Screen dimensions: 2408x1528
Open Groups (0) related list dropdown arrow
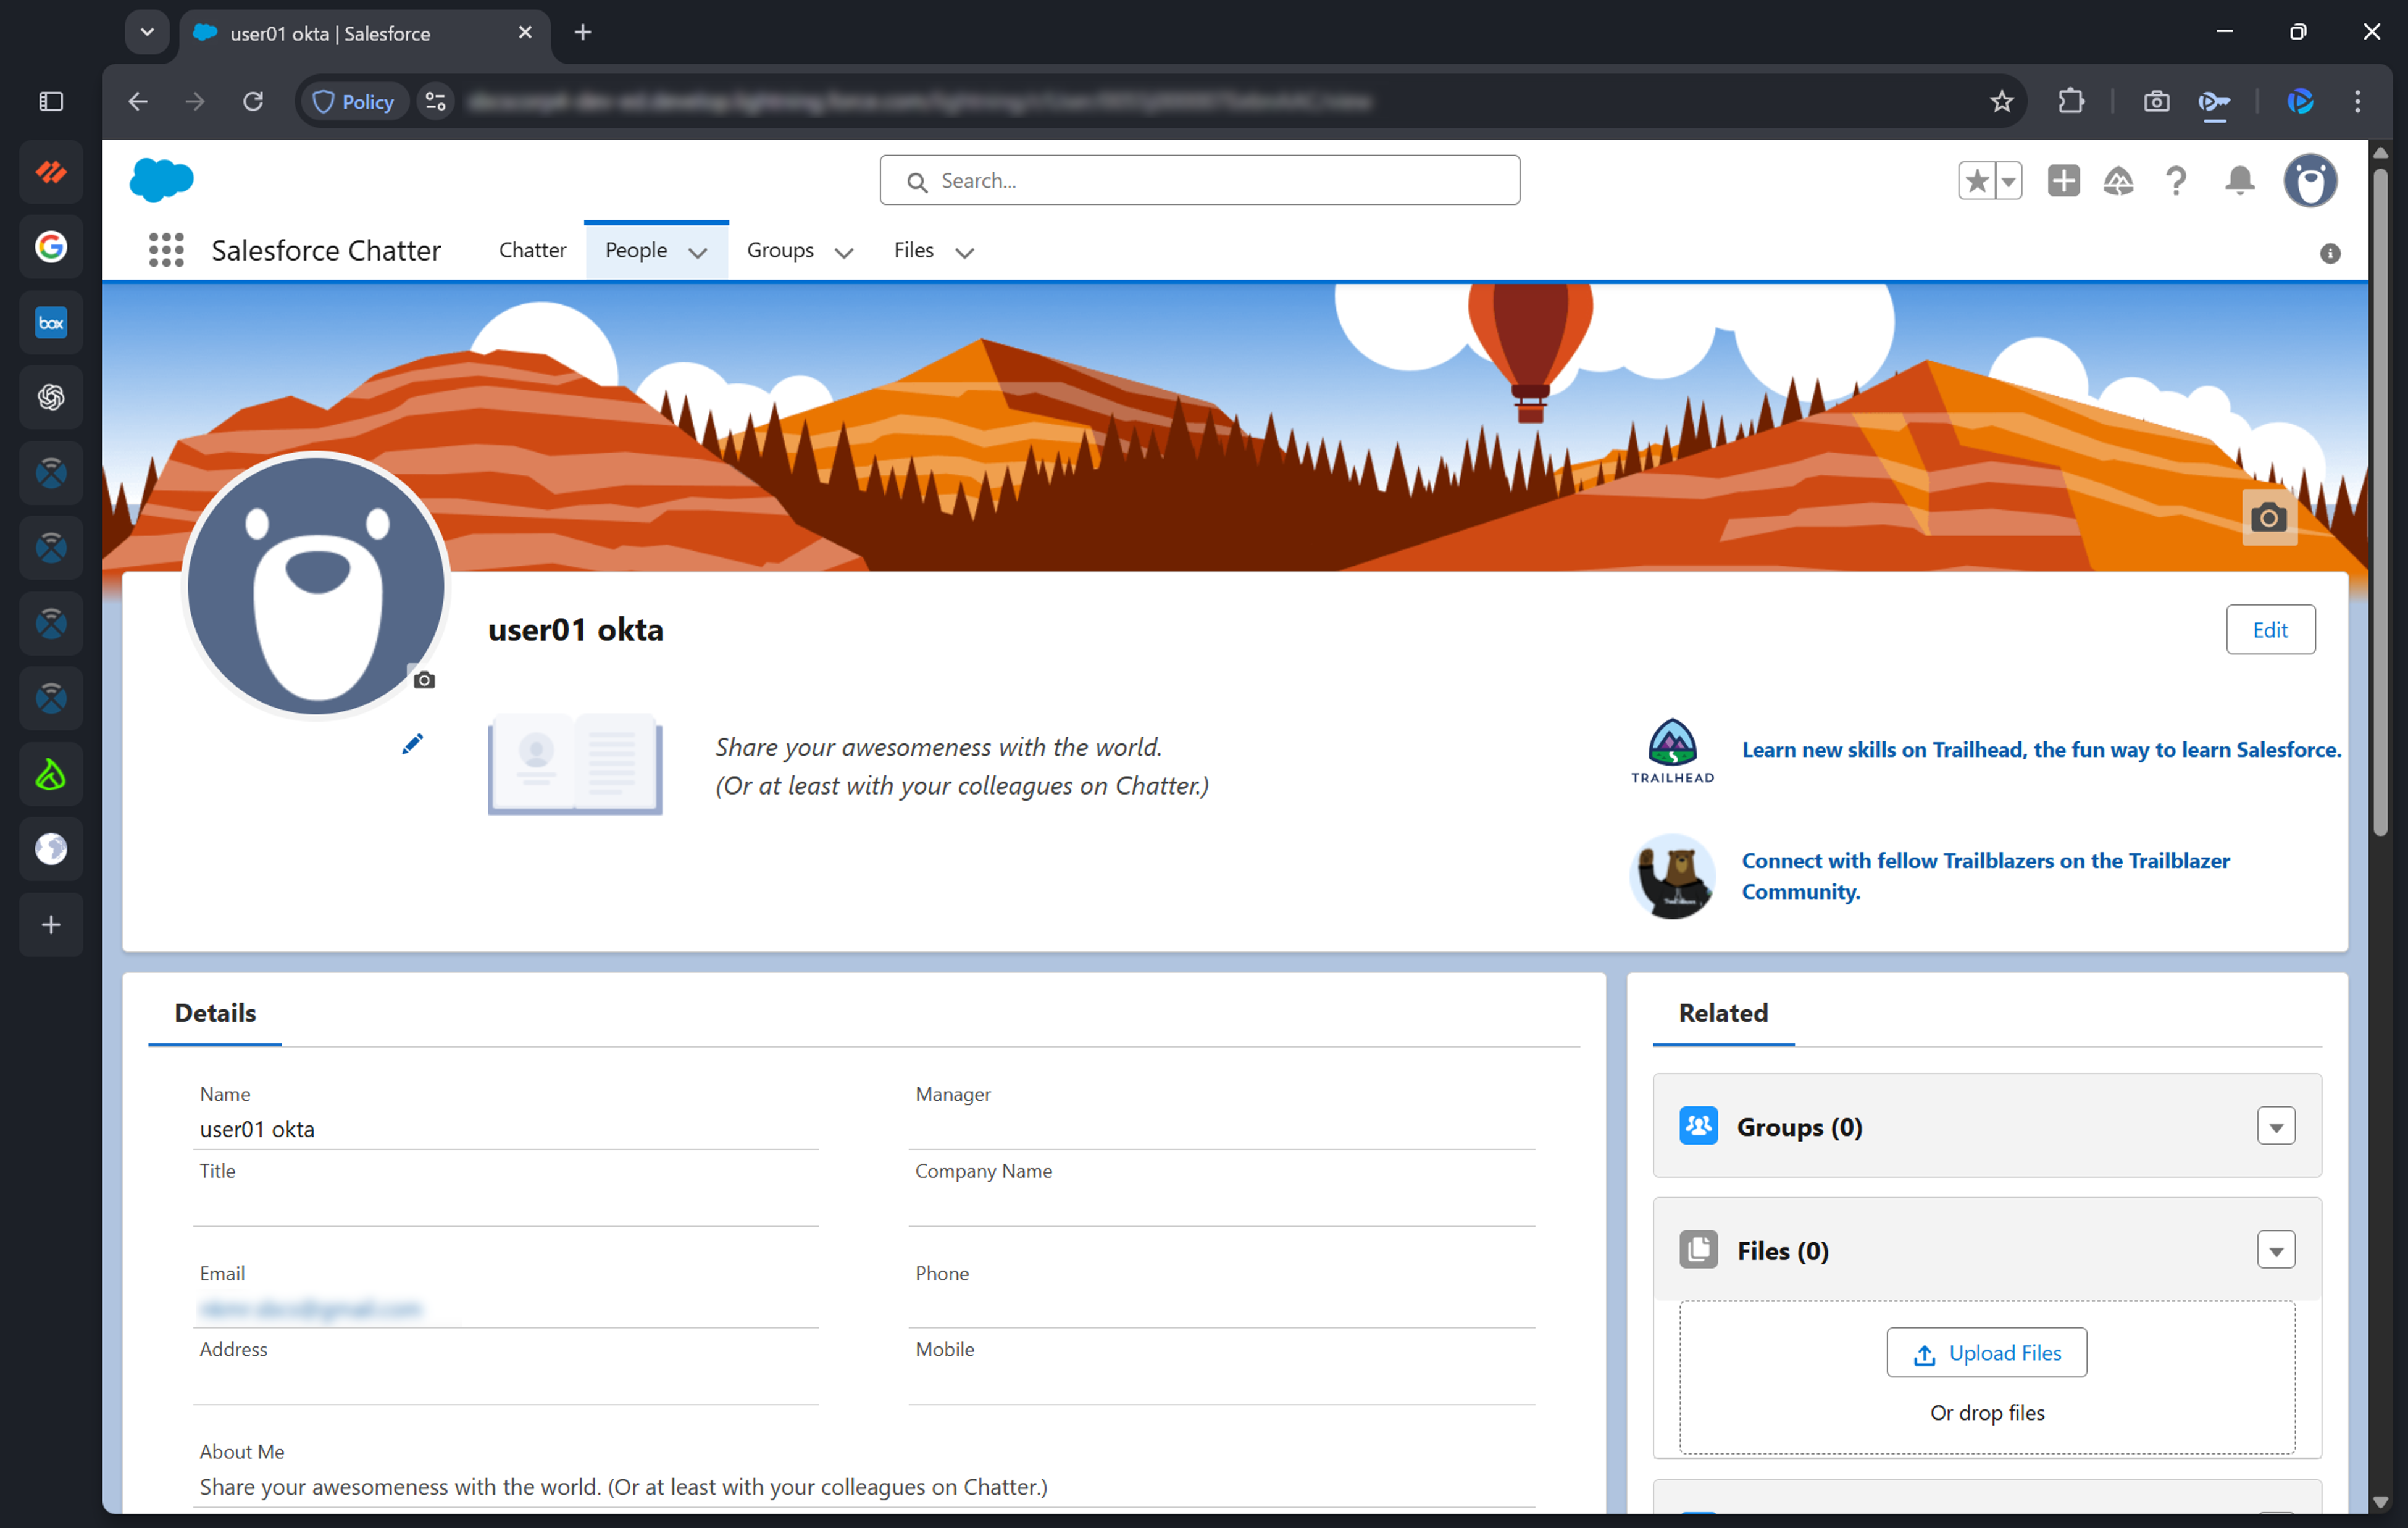click(2275, 1127)
